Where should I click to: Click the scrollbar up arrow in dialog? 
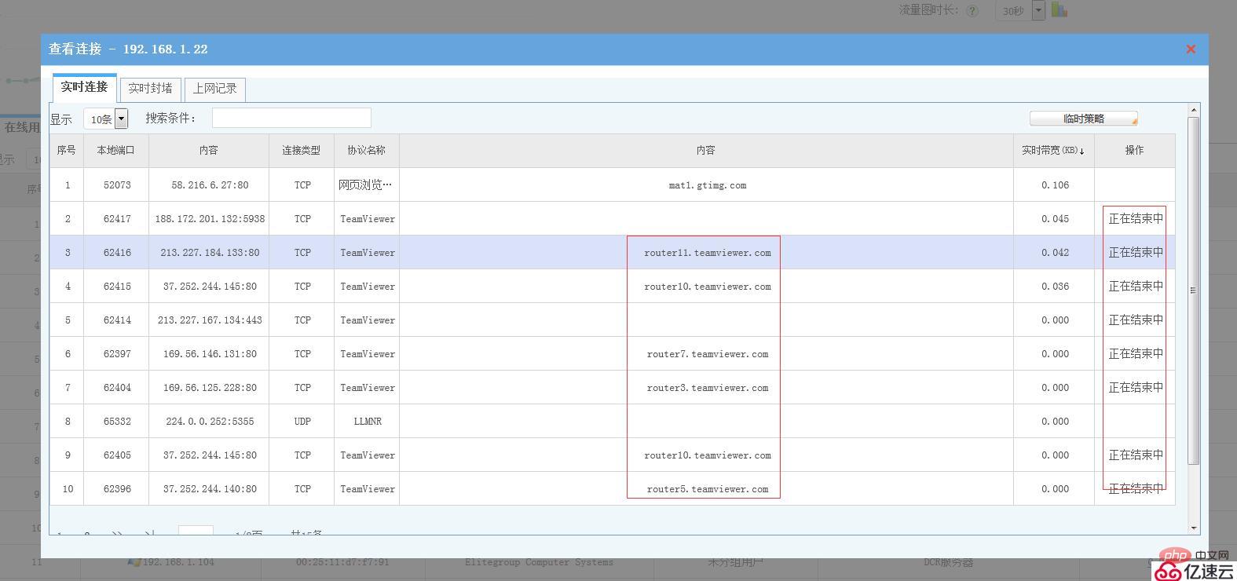pyautogui.click(x=1194, y=110)
